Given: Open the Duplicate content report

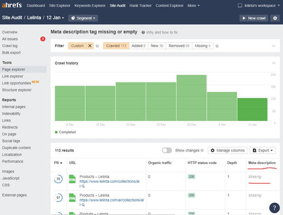Looking at the screenshot, I should pyautogui.click(x=17, y=148).
